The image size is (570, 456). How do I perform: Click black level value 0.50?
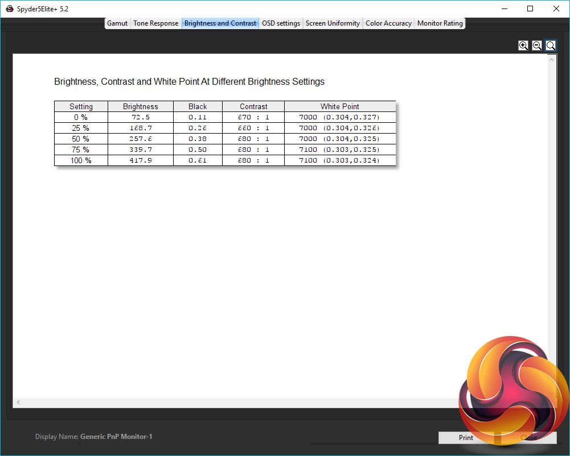(x=198, y=150)
